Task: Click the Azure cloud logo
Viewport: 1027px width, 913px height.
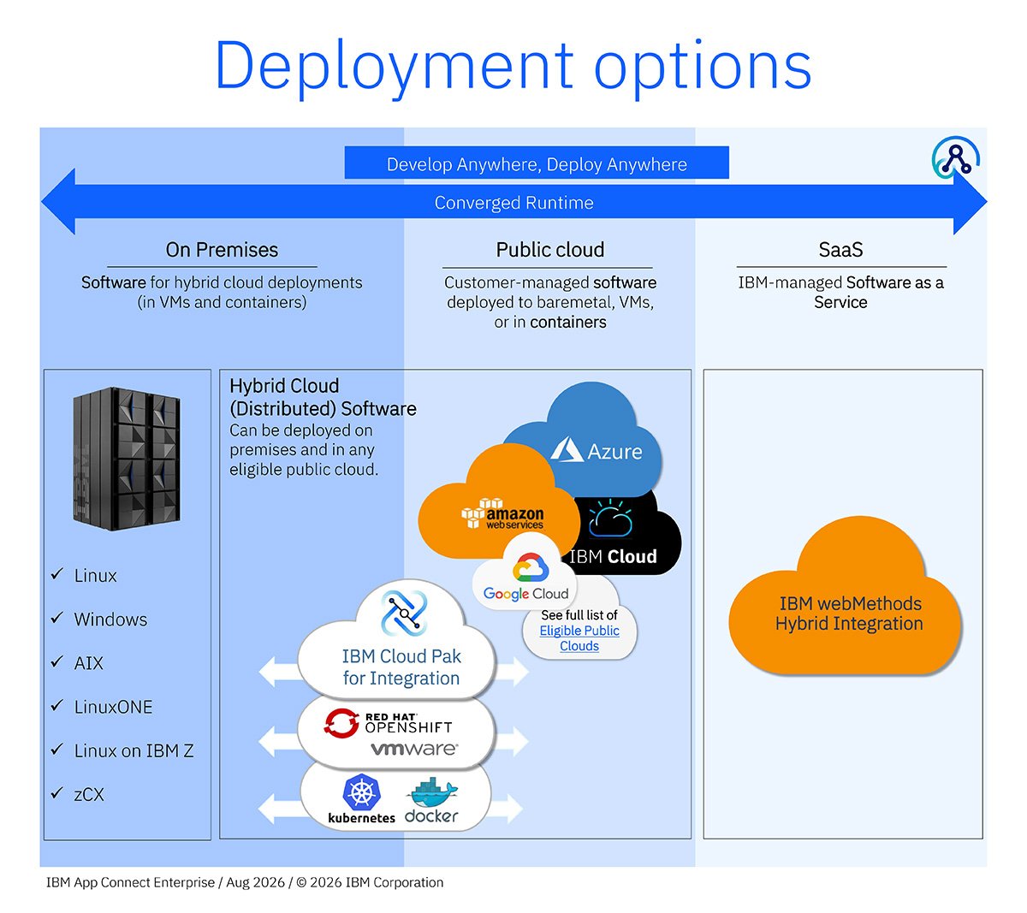Action: [x=597, y=449]
